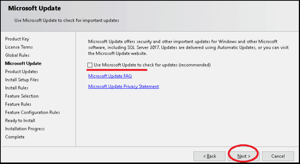Viewport: 300px width, 164px height.
Task: Select Ready to Install step
Action: [20, 121]
